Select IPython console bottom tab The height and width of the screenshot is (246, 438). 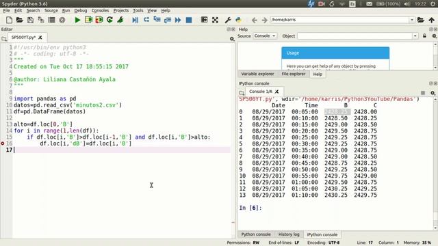(322, 235)
